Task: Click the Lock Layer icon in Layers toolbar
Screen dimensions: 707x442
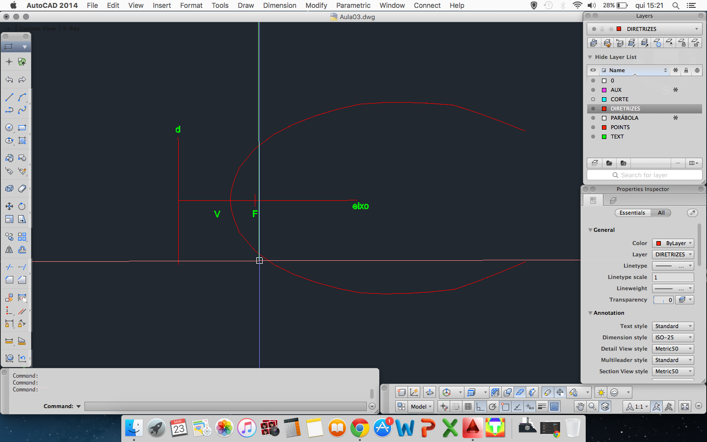Action: tap(682, 43)
